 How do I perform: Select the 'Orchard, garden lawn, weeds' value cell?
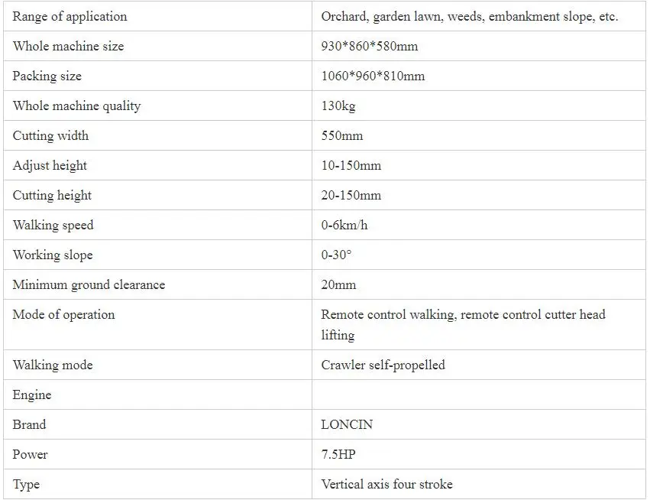(x=469, y=16)
